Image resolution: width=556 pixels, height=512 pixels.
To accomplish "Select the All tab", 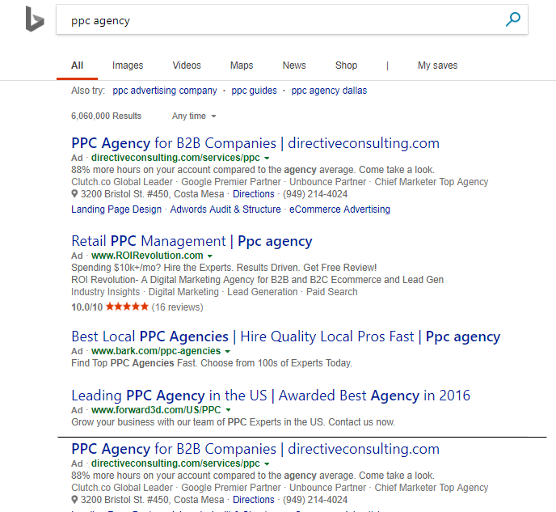I will (77, 66).
